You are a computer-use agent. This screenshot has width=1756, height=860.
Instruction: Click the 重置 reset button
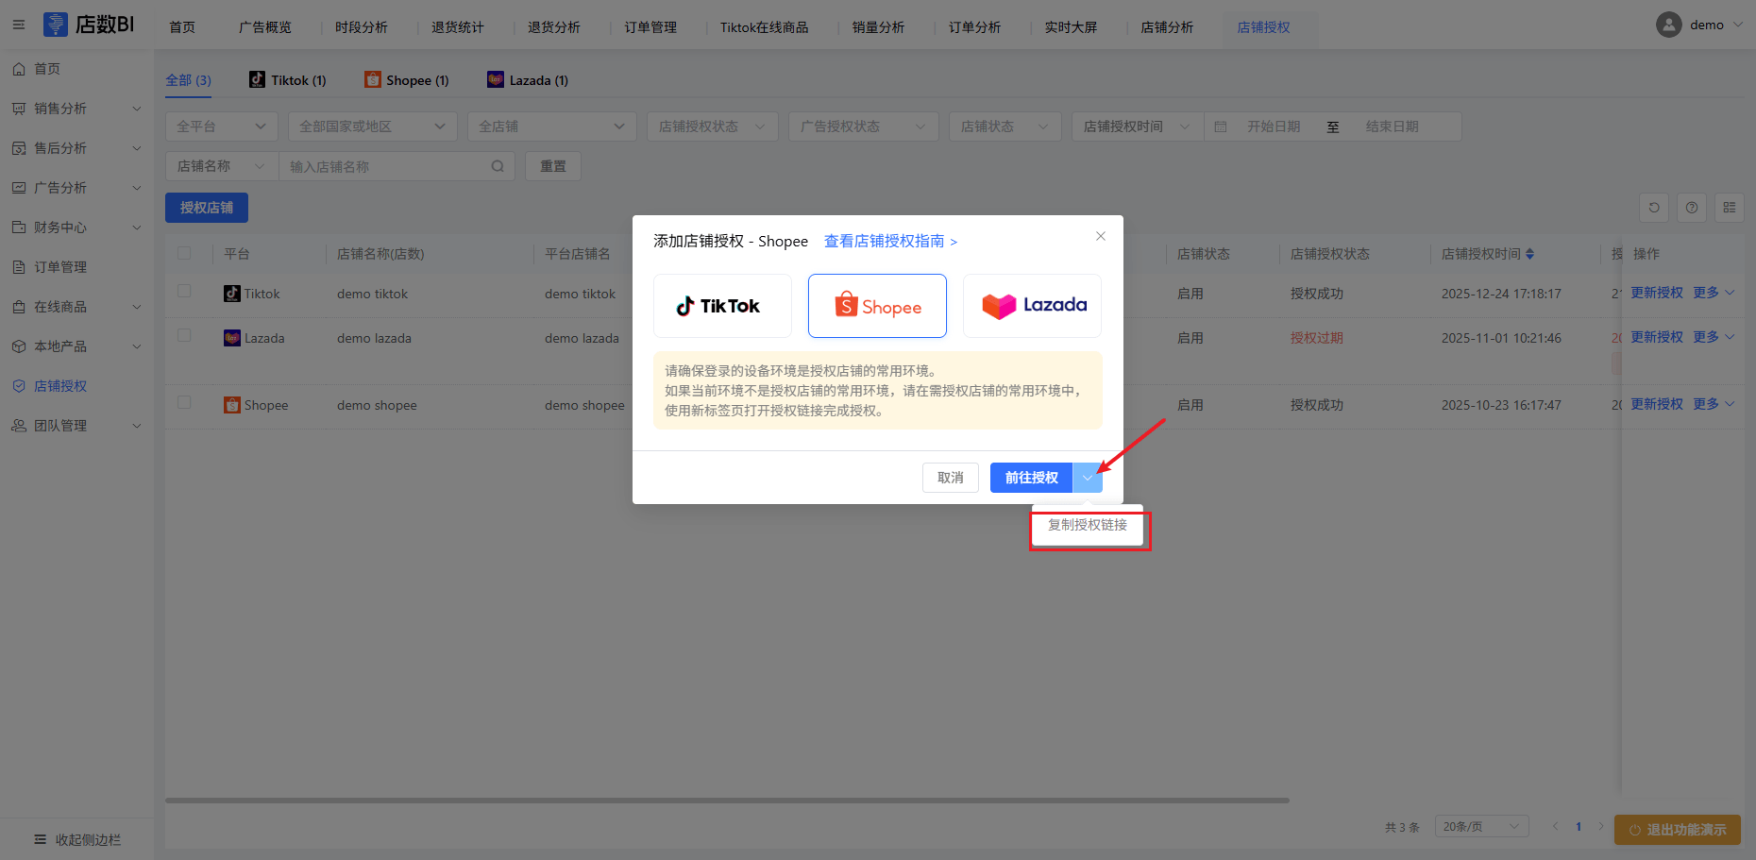click(553, 166)
